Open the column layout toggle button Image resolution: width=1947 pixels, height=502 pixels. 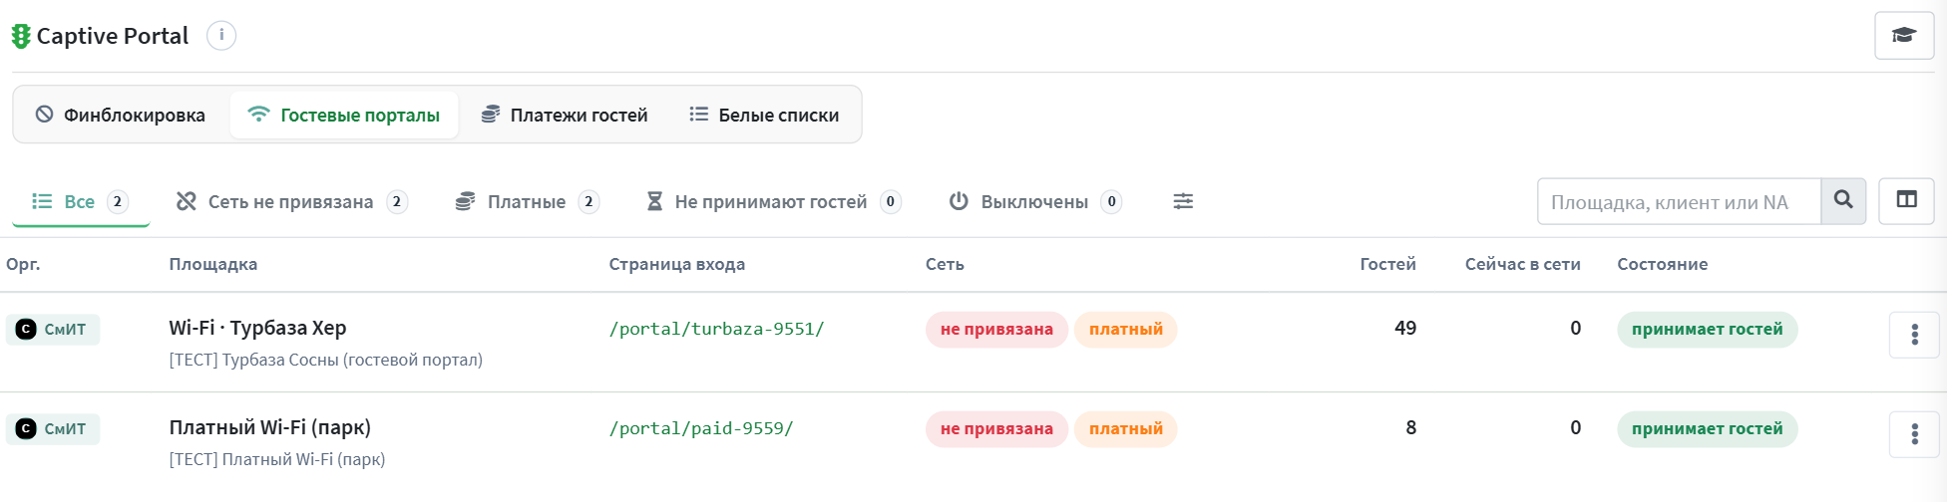coord(1906,201)
